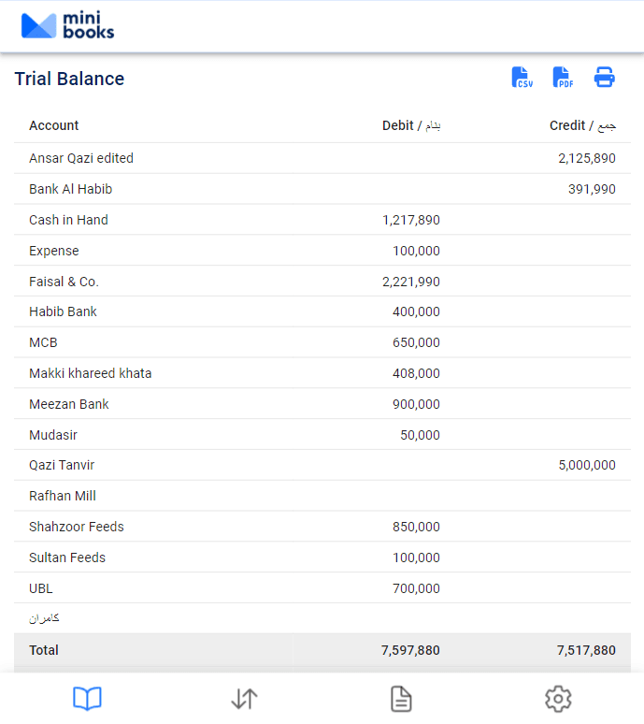Open the Rafhan Mill account
The image size is (644, 724).
coord(63,496)
